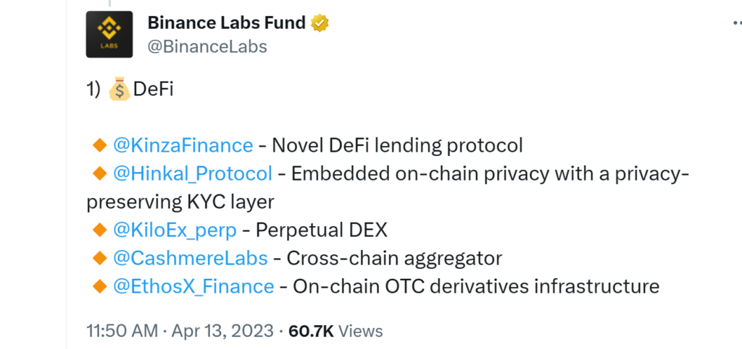This screenshot has height=349, width=742.
Task: Click the orange diamond beside @CashmereLabs
Action: [99, 259]
